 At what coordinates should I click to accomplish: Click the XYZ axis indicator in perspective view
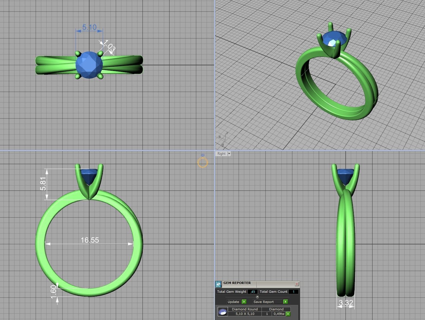coord(223,139)
